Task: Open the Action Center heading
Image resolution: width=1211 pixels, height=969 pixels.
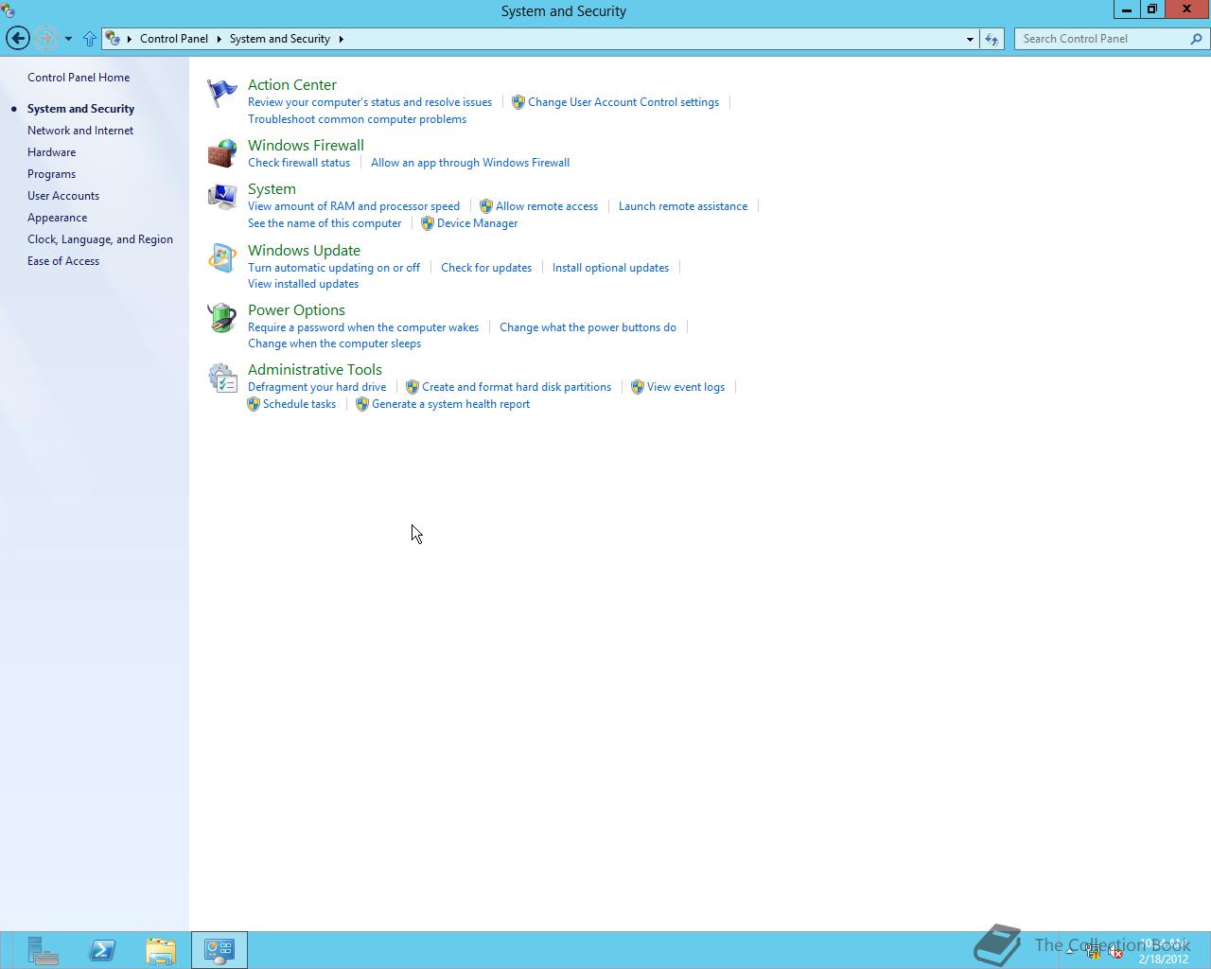Action: tap(292, 85)
